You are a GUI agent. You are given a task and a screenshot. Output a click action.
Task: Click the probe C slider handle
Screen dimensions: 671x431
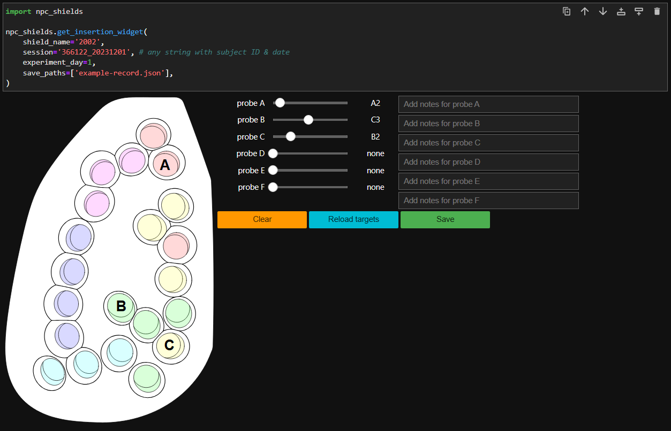pos(291,136)
